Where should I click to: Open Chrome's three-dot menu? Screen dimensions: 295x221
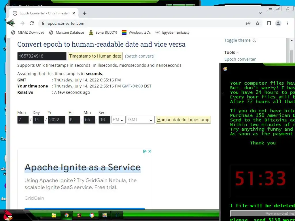pos(288,23)
